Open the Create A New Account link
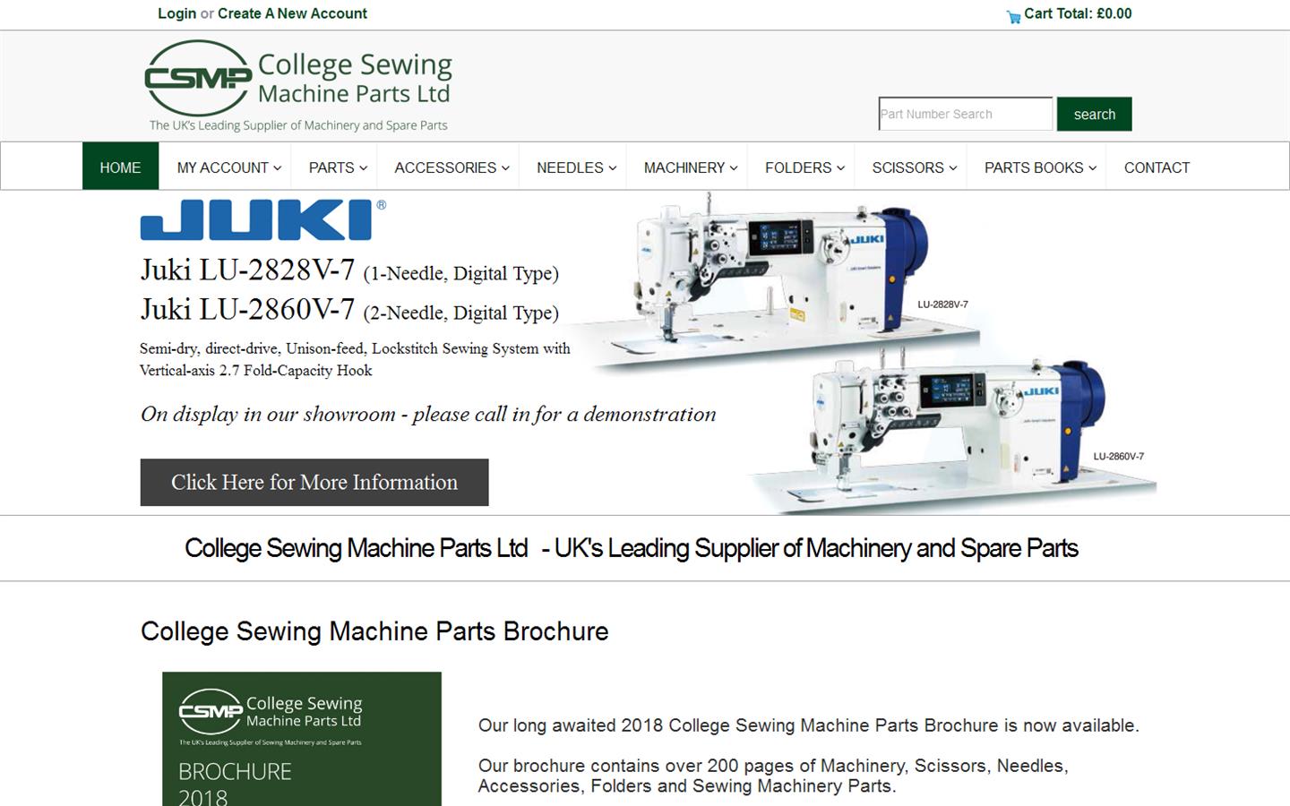 [292, 13]
